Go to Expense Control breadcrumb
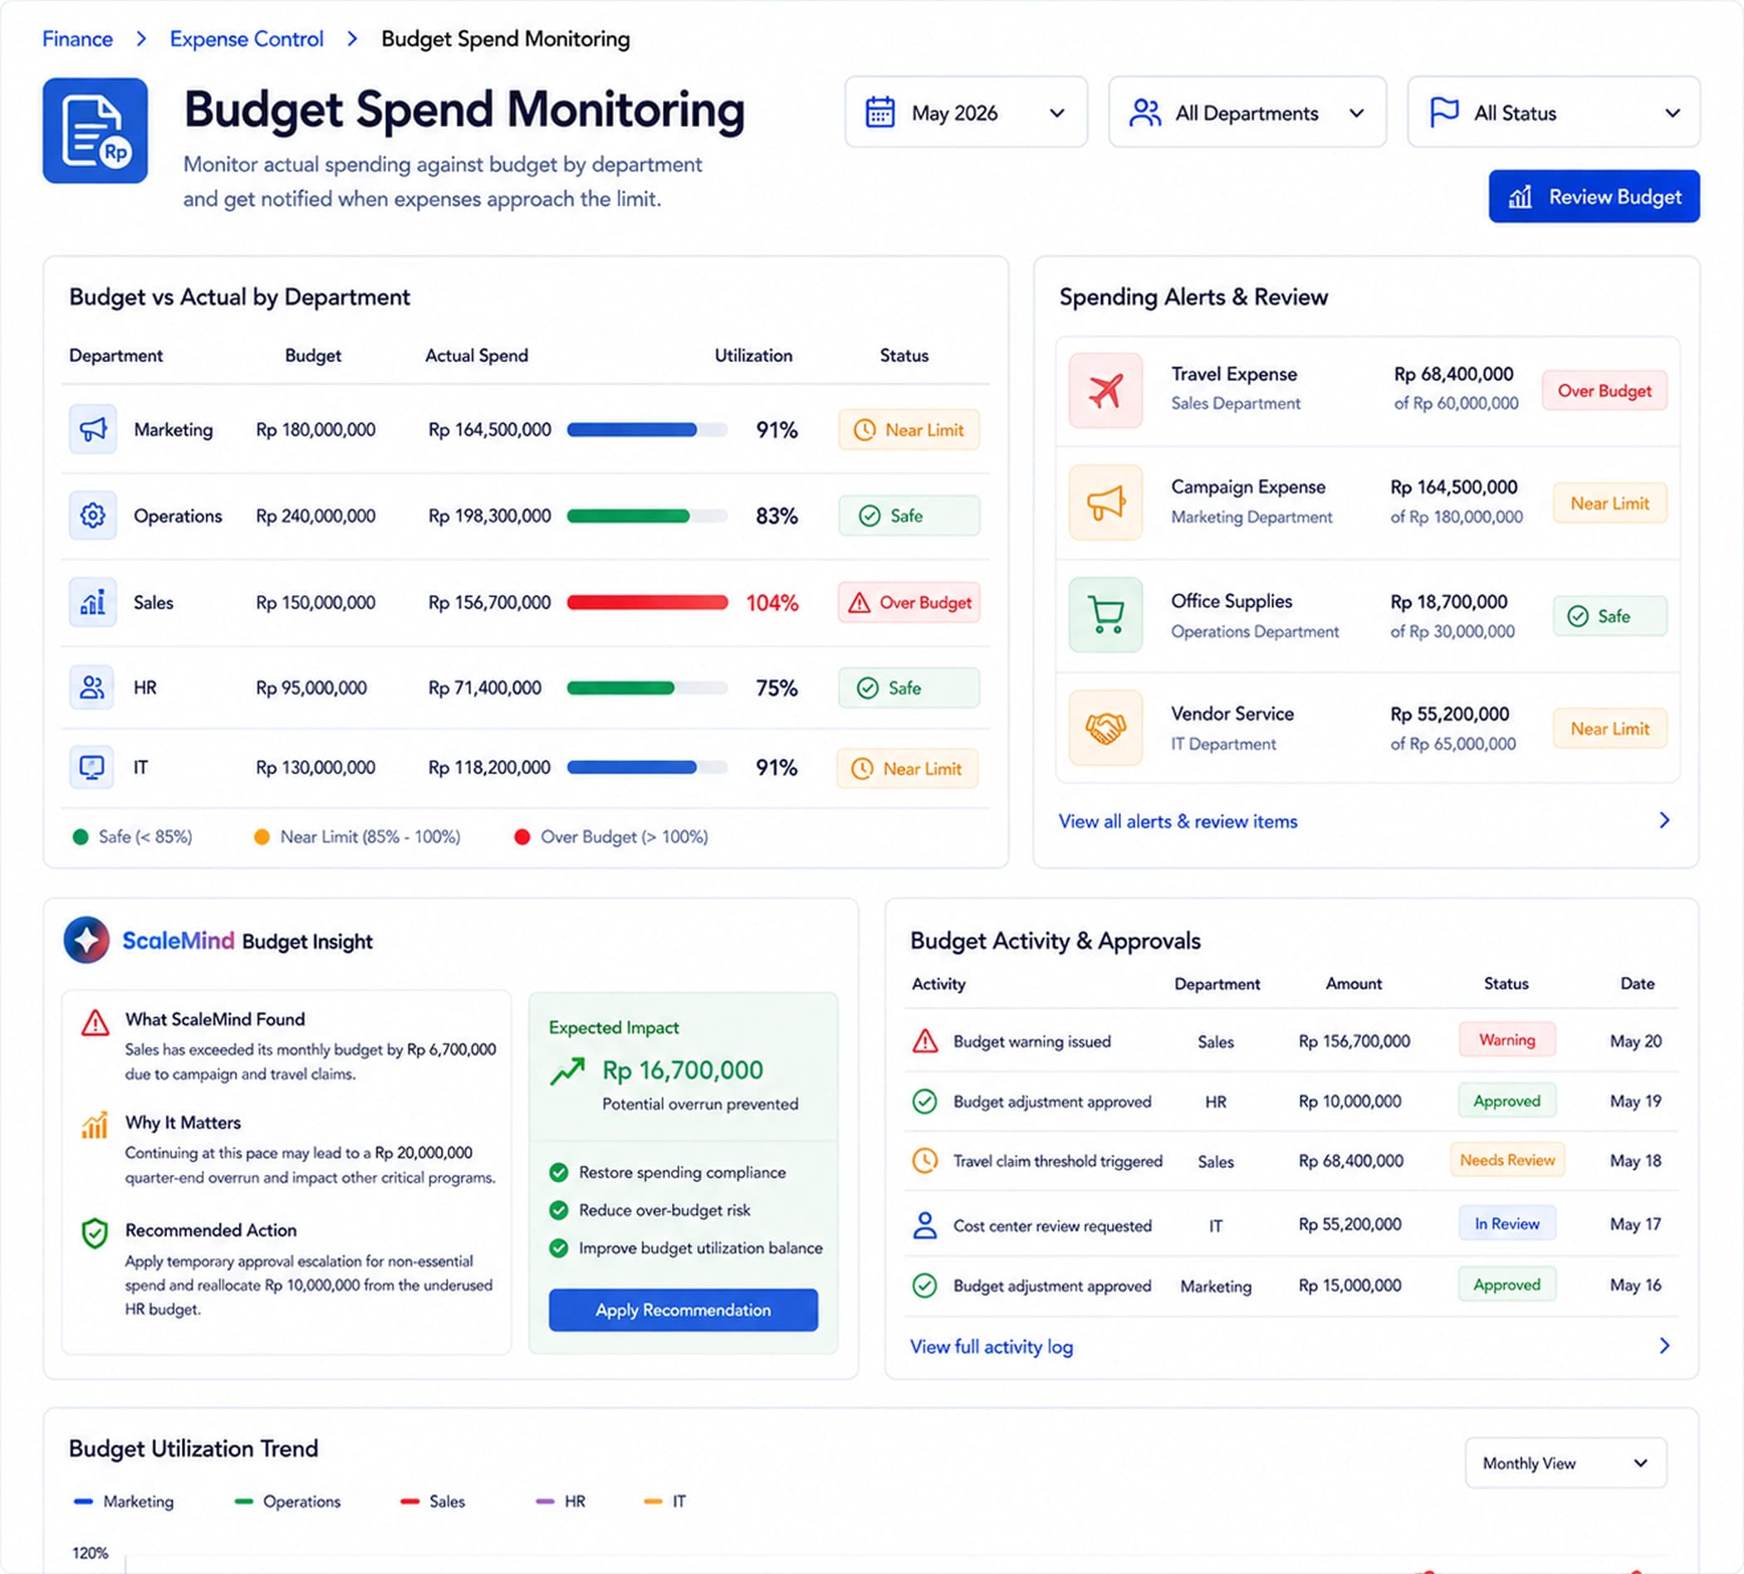 (x=247, y=39)
